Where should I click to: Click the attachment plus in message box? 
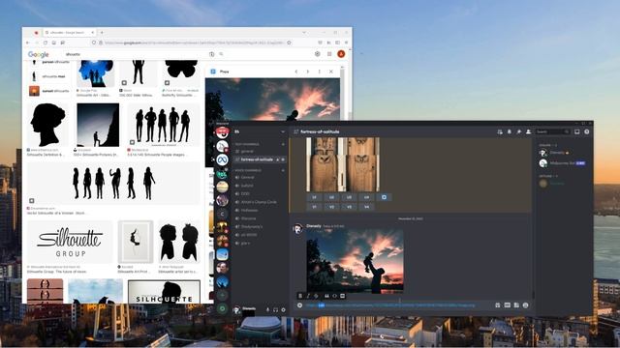[x=299, y=305]
